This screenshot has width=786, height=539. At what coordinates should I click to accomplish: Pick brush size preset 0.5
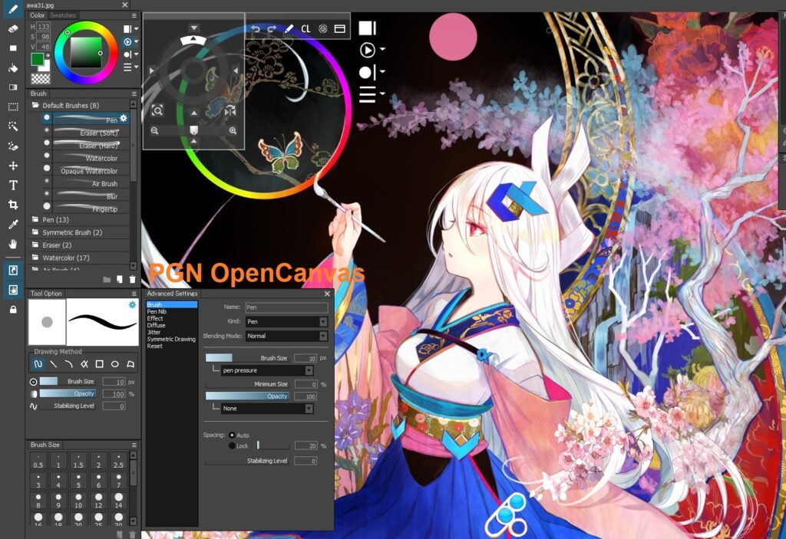coord(38,461)
